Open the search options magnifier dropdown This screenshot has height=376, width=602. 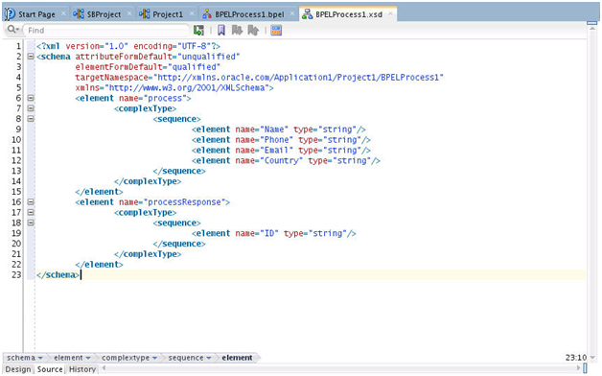[13, 30]
